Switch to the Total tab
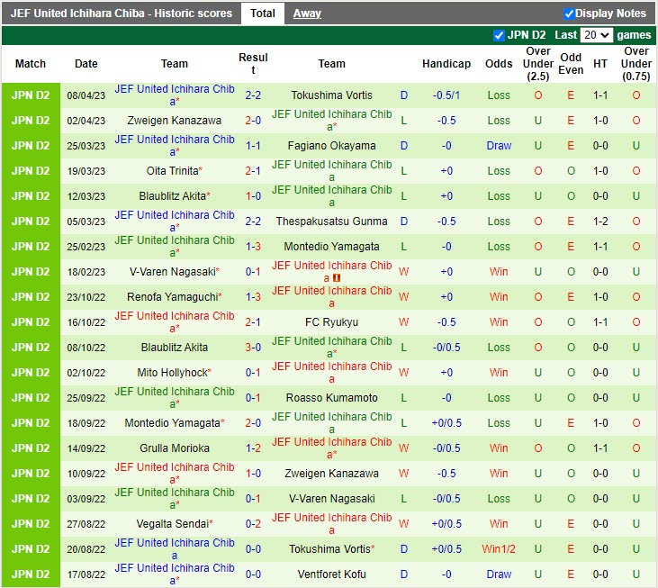658x588 pixels. pos(263,14)
